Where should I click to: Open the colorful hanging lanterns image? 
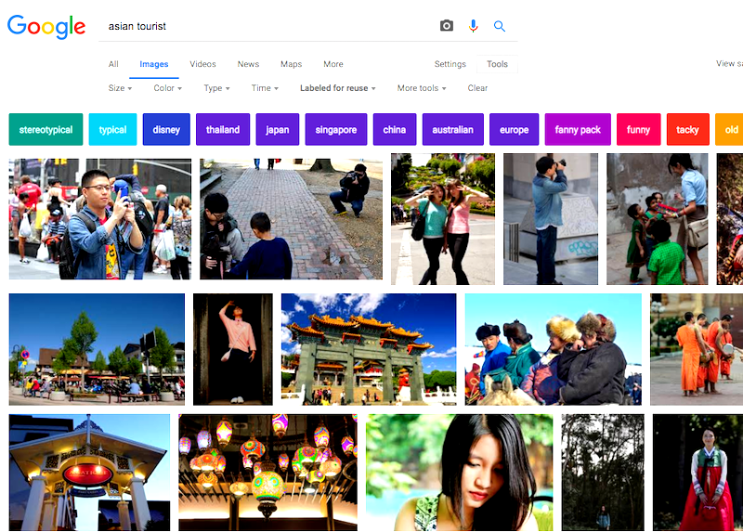coord(267,472)
